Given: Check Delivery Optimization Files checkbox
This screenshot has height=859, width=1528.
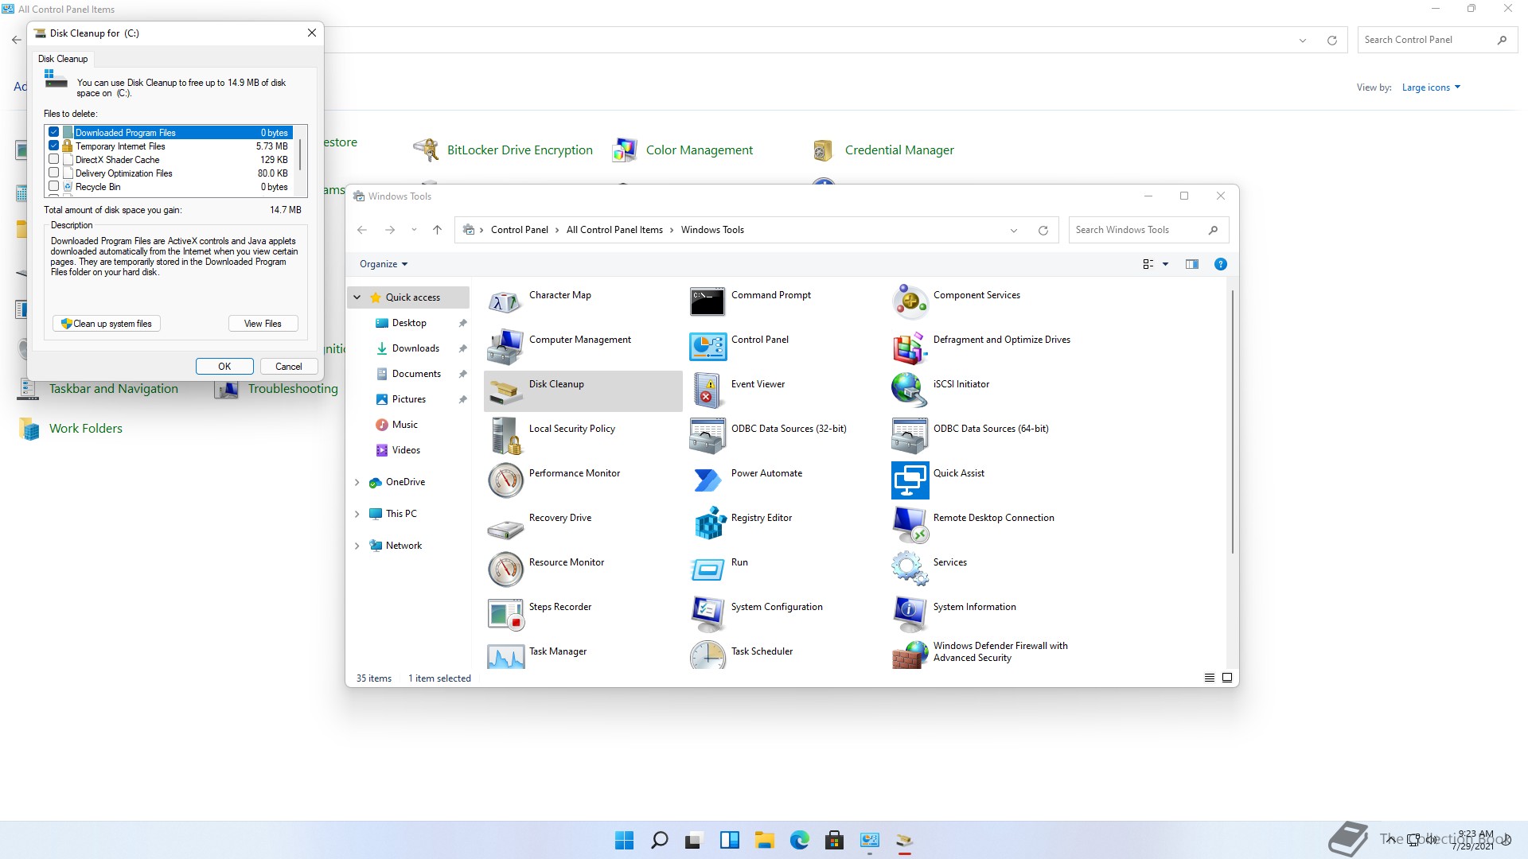Looking at the screenshot, I should click(54, 173).
